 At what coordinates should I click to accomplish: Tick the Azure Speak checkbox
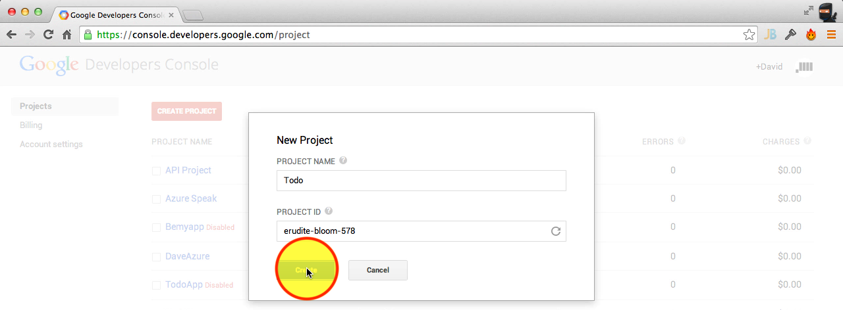tap(156, 199)
